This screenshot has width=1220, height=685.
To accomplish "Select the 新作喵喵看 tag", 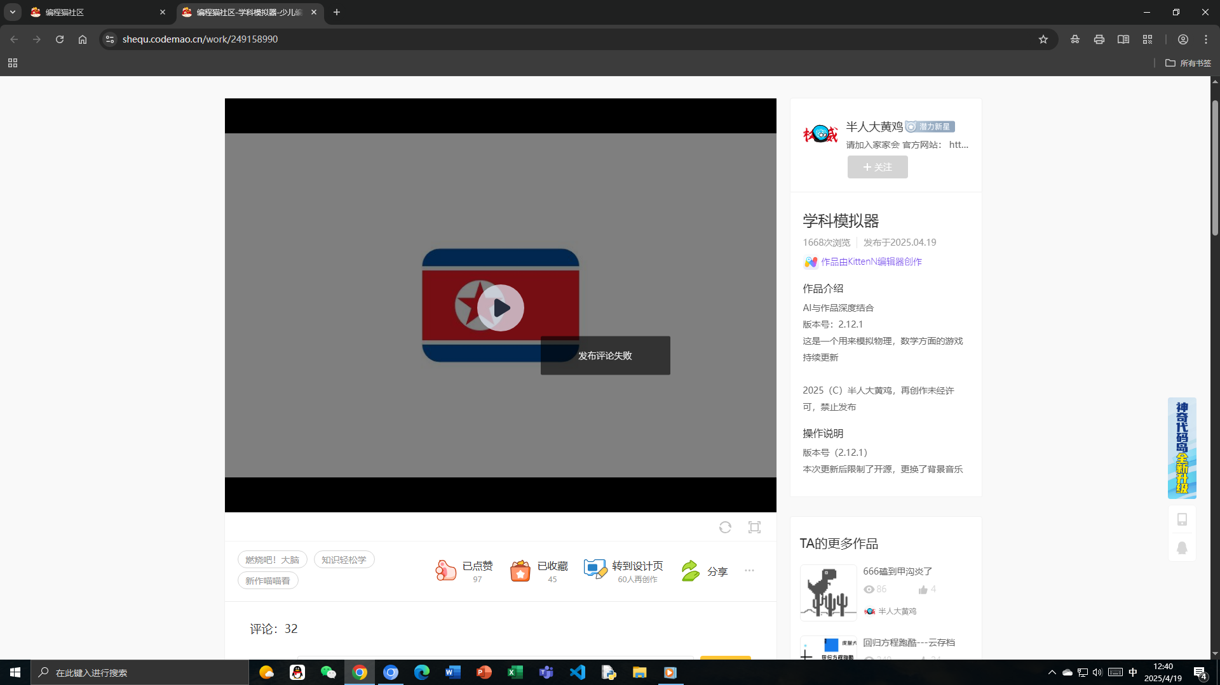I will [x=268, y=580].
